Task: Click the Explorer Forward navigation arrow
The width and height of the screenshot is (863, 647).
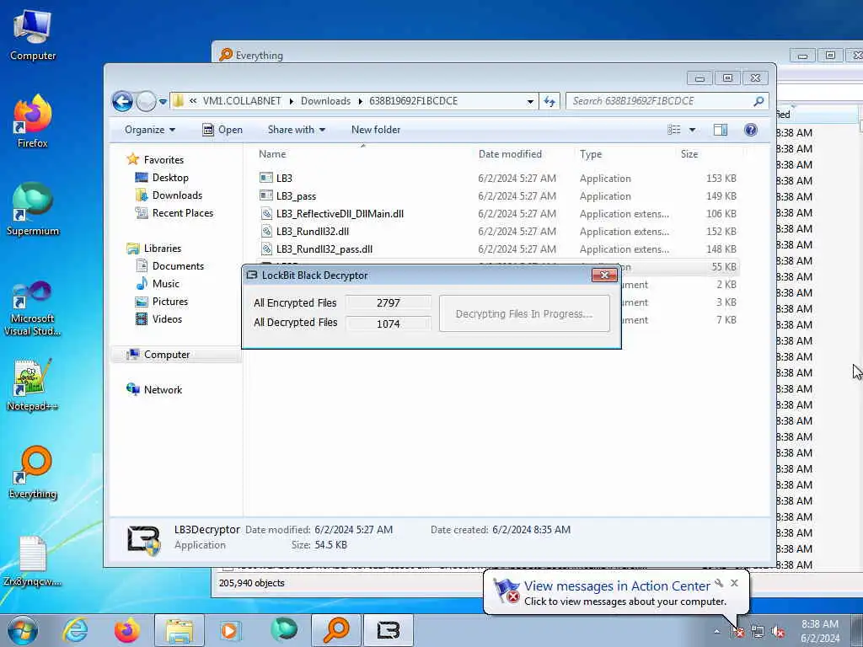Action: click(146, 101)
